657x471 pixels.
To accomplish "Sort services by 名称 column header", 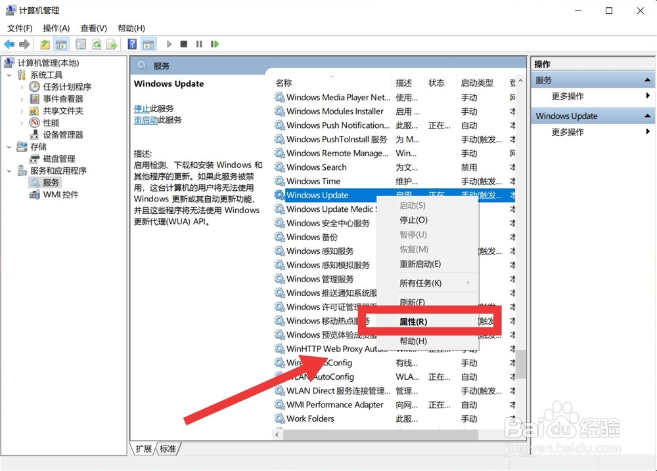I will click(332, 83).
